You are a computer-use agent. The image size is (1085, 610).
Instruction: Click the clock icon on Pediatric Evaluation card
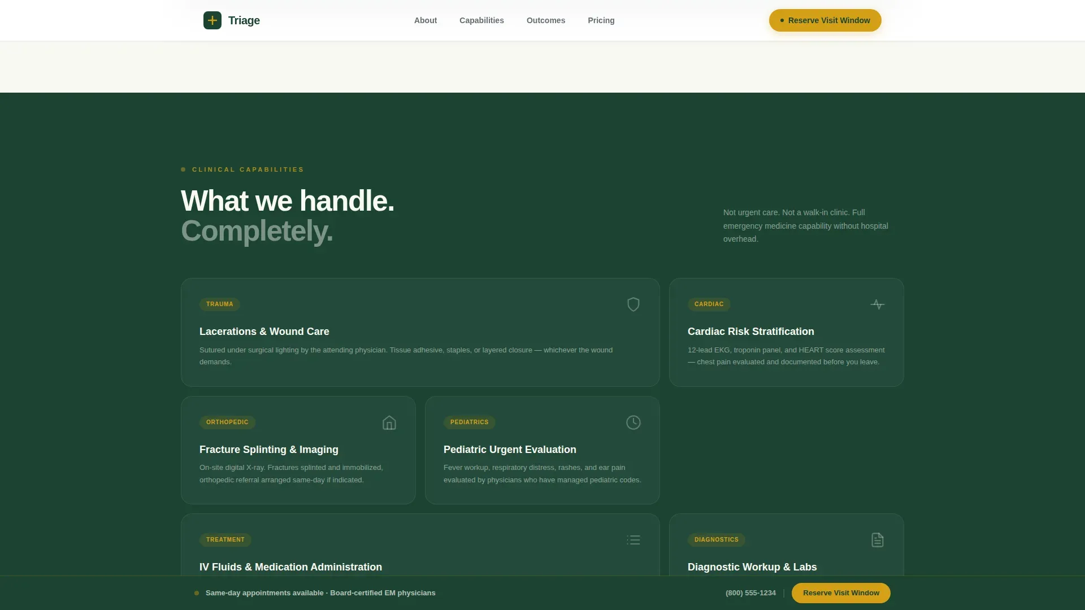pyautogui.click(x=633, y=422)
